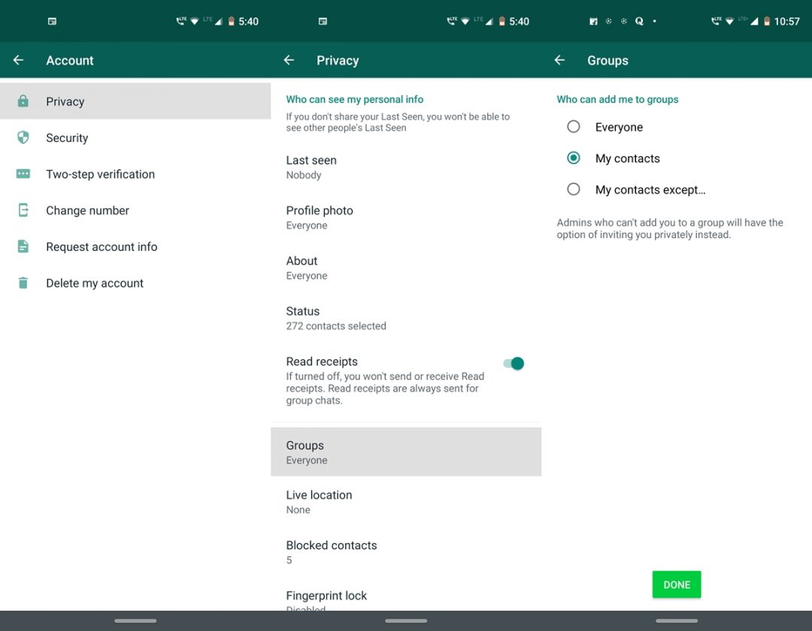
Task: Tap the back arrow on Privacy screen
Action: 289,60
